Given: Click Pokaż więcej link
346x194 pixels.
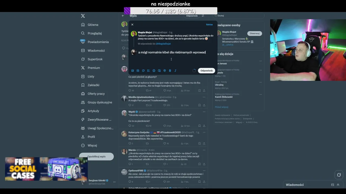Looking at the screenshot, I should [222, 107].
